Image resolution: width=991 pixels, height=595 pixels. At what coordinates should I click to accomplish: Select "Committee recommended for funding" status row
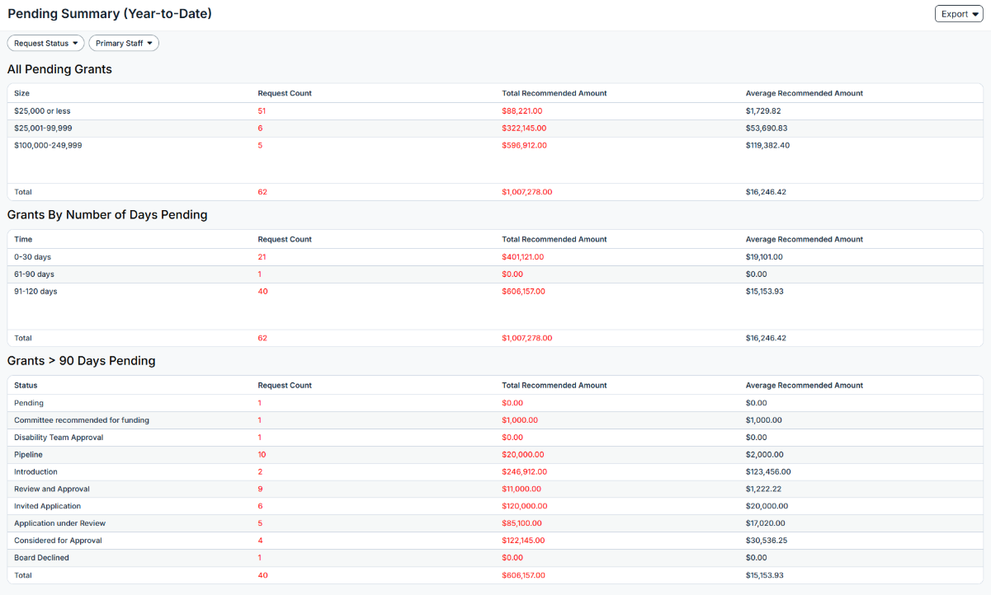[82, 420]
